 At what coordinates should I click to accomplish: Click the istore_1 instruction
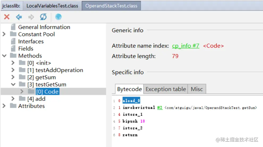click(x=133, y=115)
